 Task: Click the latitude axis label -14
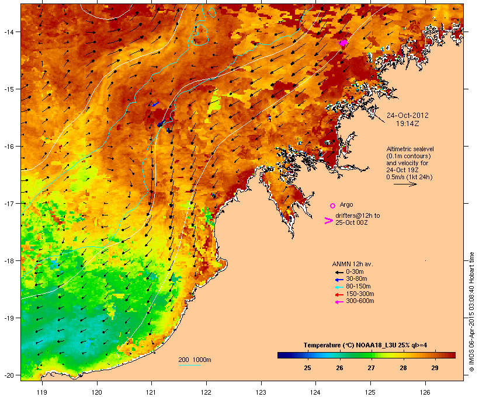click(x=8, y=32)
